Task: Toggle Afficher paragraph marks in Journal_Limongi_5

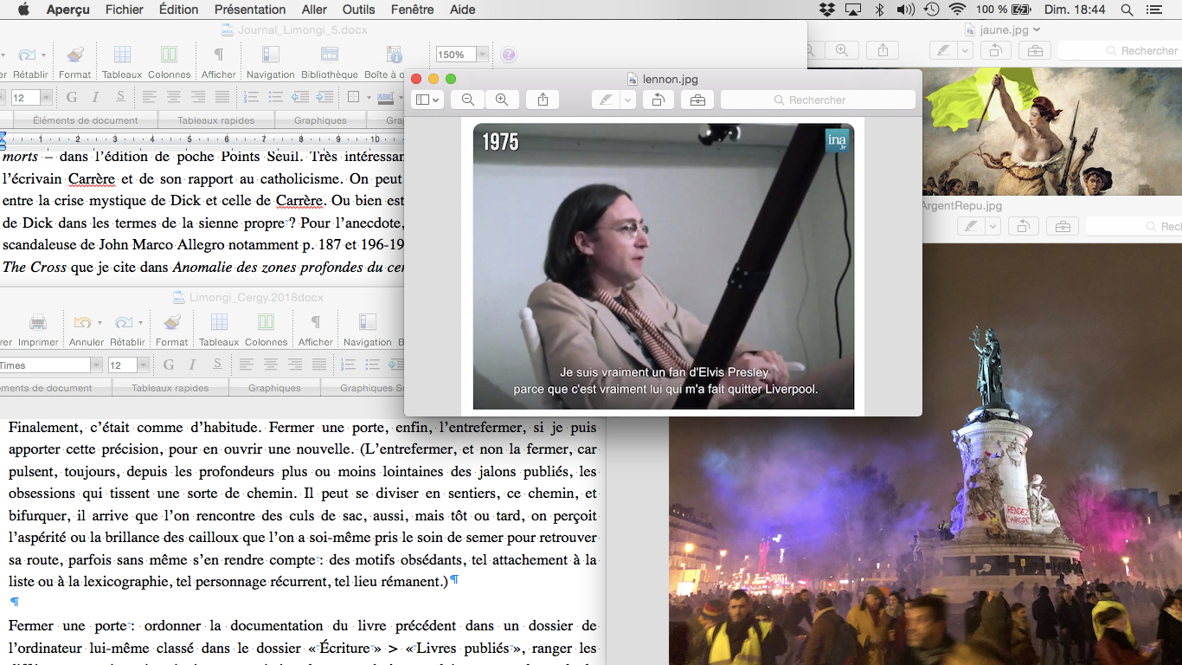Action: 219,55
